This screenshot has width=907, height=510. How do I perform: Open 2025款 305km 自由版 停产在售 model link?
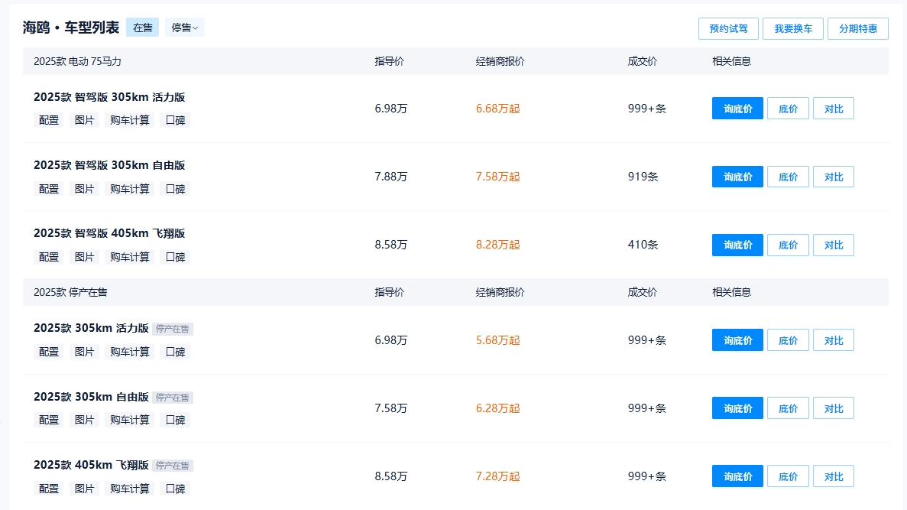91,397
